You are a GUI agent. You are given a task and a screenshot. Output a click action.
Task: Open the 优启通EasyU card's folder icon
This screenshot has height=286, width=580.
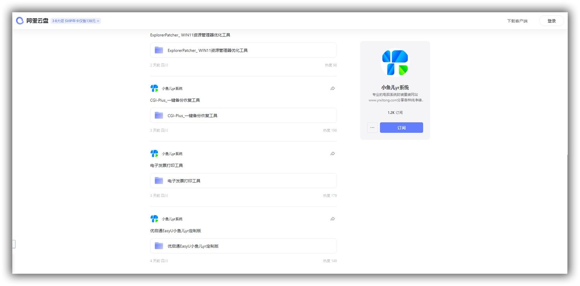coord(159,246)
